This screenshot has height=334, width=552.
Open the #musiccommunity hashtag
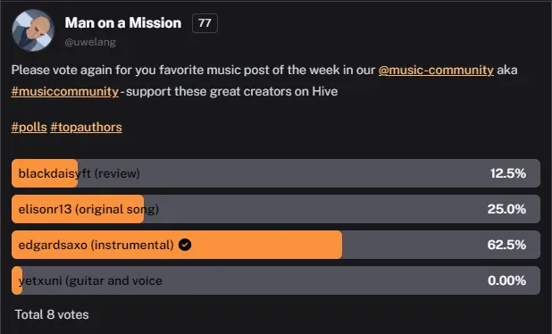pos(65,91)
